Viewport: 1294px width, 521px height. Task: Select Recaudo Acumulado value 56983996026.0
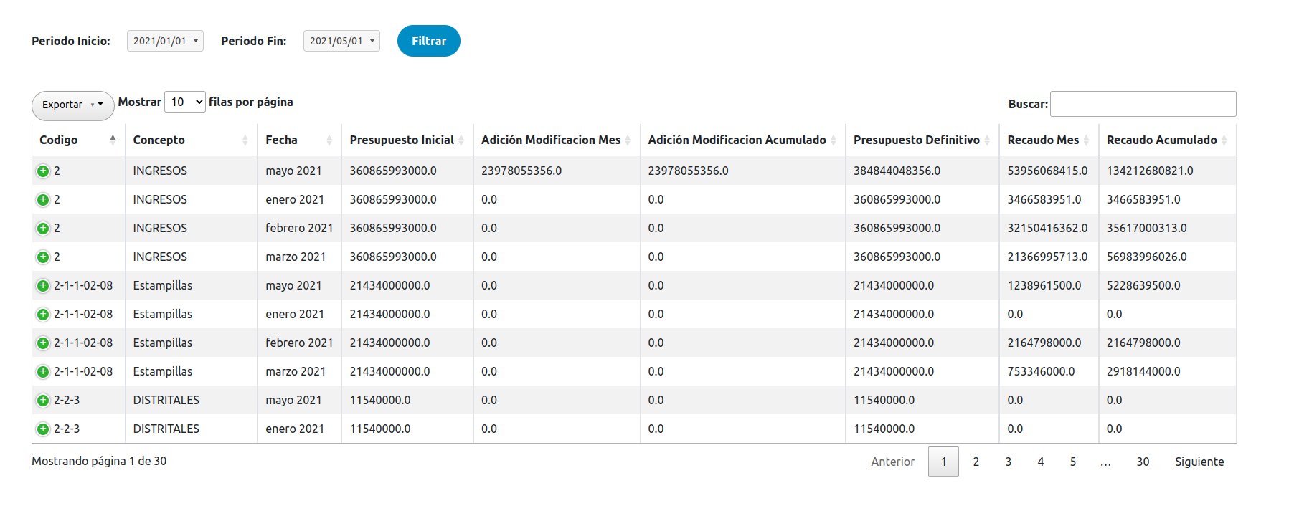click(1146, 257)
